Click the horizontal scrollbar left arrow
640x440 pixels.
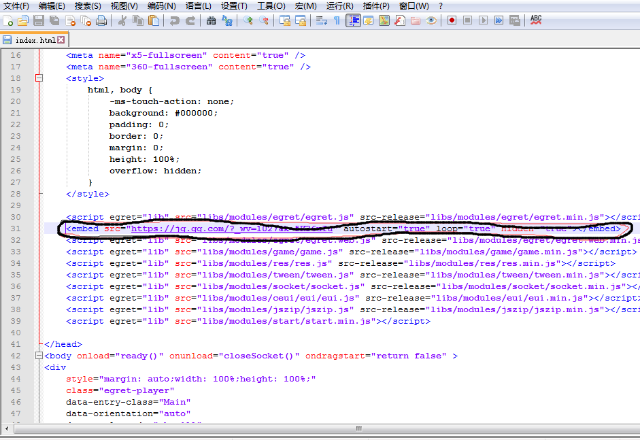tap(6, 428)
